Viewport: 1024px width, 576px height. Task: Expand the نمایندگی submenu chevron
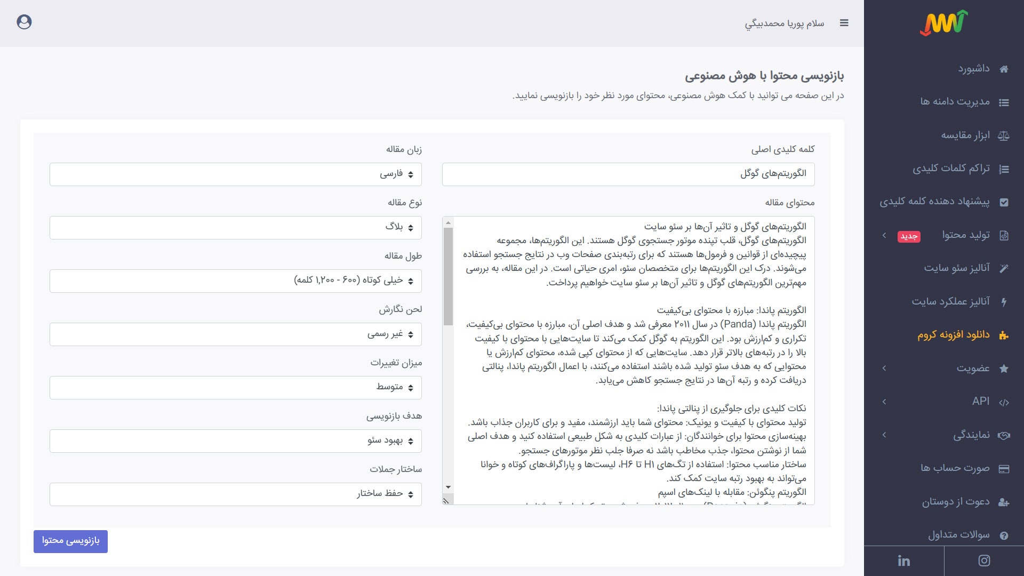click(884, 435)
